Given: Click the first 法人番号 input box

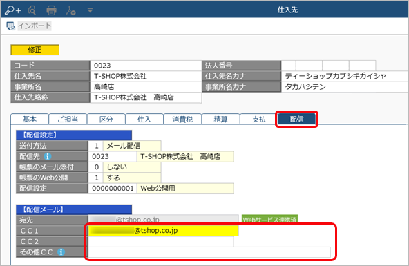Looking at the screenshot, I should [x=289, y=66].
